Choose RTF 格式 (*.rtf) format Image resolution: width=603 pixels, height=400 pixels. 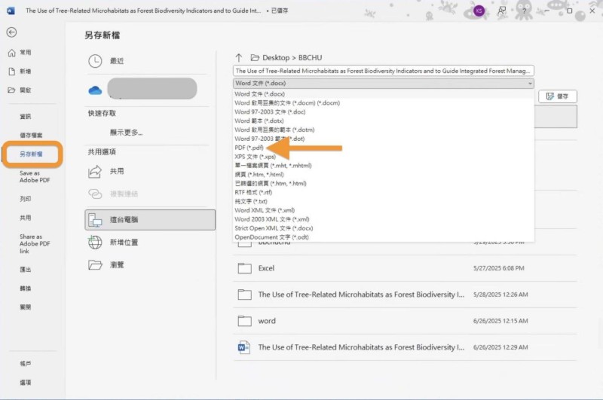tap(384, 193)
